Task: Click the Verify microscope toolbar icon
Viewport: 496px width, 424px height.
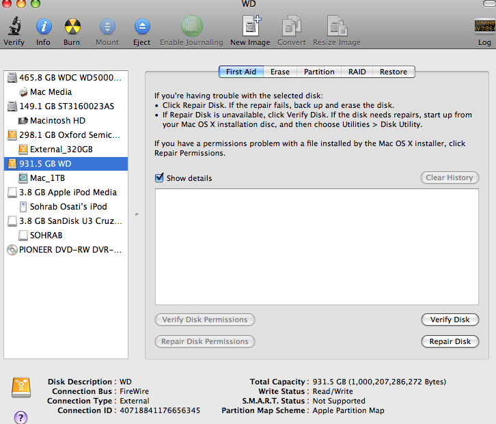Action: click(x=14, y=26)
